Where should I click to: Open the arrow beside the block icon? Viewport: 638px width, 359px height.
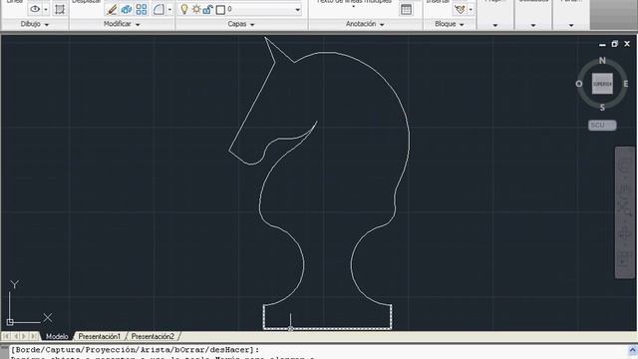click(x=471, y=9)
